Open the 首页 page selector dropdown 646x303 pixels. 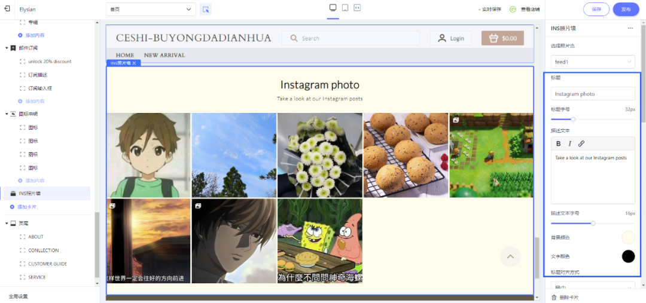(151, 9)
